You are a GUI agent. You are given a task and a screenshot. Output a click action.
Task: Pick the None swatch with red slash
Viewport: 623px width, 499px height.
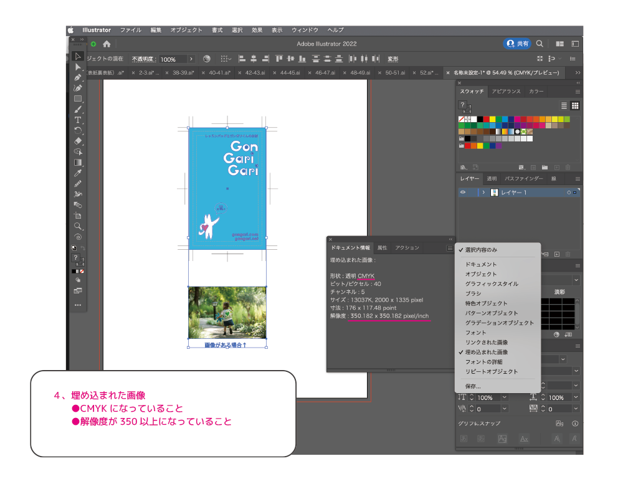[461, 119]
